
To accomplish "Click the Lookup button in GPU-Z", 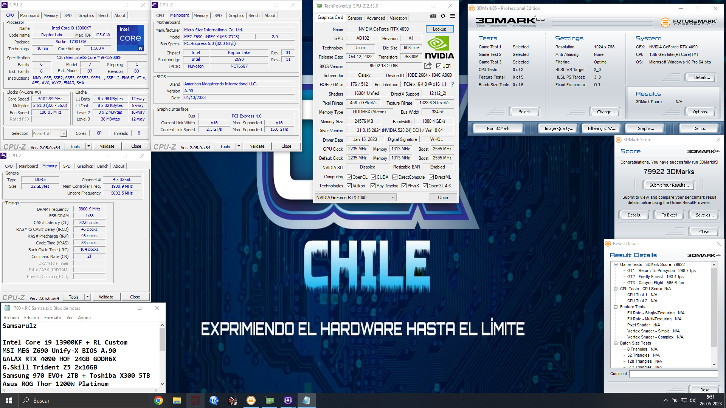I will 439,29.
